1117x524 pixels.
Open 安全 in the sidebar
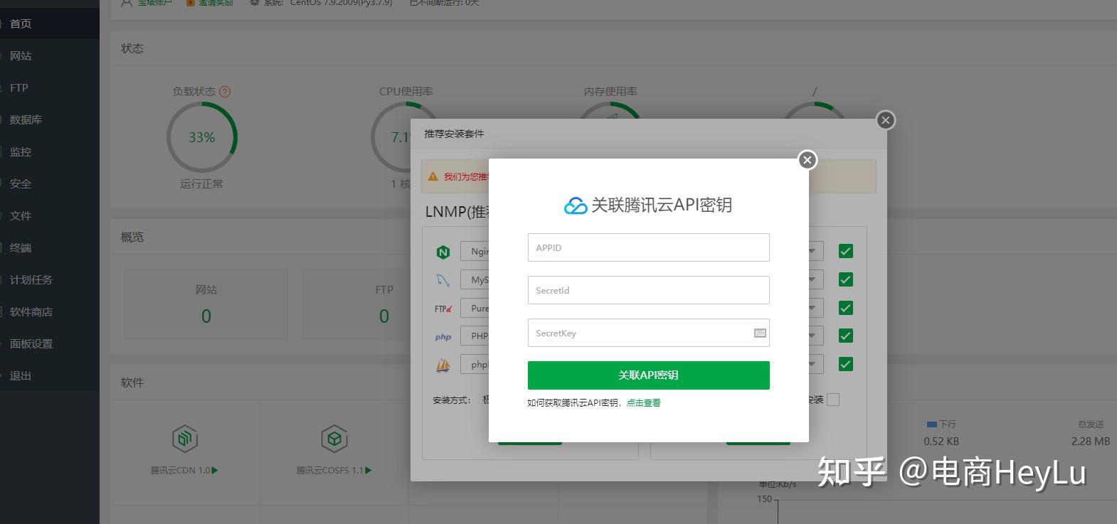[x=50, y=183]
